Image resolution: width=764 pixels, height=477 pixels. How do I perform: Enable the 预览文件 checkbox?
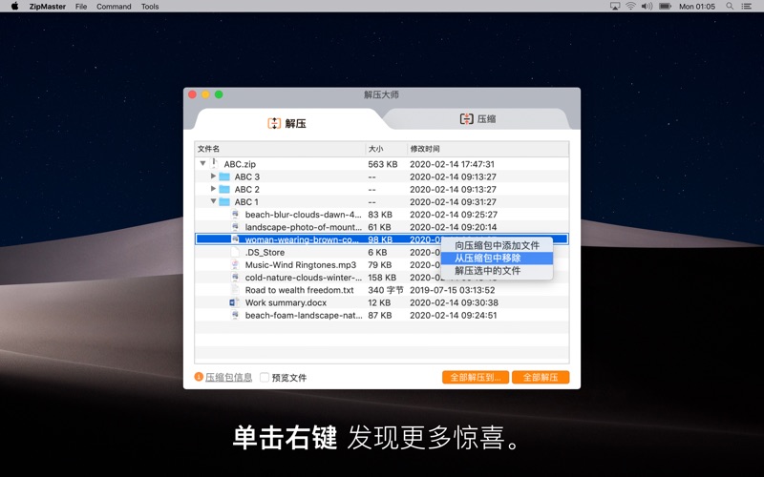point(265,377)
